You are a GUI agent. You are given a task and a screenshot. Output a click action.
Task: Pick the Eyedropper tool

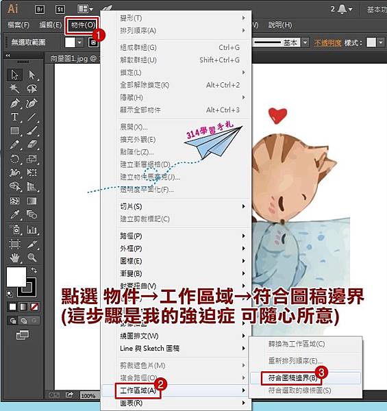[14, 215]
